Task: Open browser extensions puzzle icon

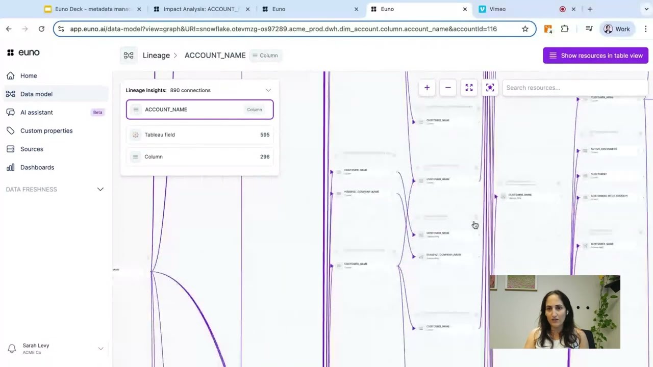Action: click(565, 29)
